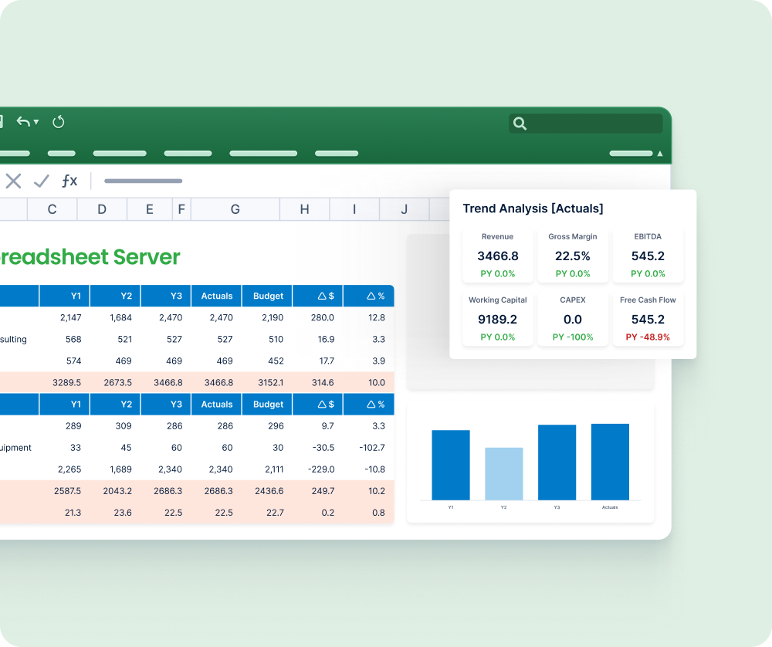Confirm formula entry with the checkmark icon

pos(42,181)
